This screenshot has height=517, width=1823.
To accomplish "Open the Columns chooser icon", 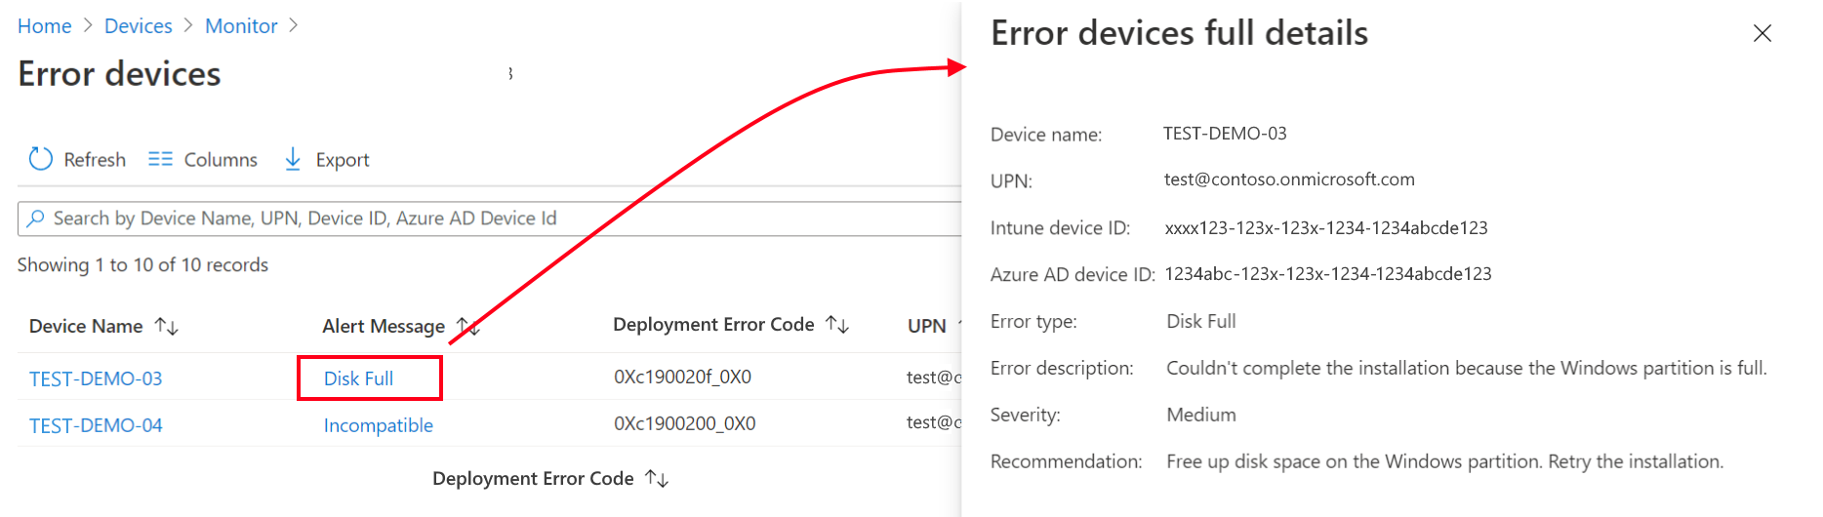I will click(x=160, y=159).
